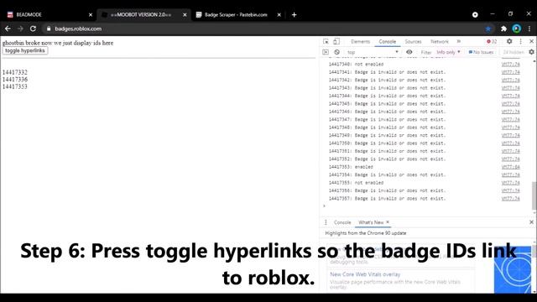
Task: Select badge ID 14417336 on page
Action: click(15, 80)
